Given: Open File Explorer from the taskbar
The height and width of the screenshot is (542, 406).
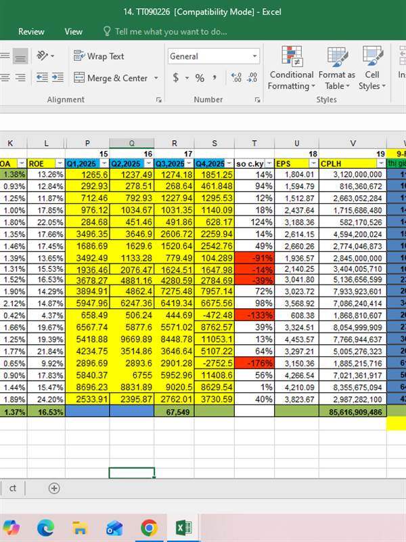Looking at the screenshot, I should 80,528.
